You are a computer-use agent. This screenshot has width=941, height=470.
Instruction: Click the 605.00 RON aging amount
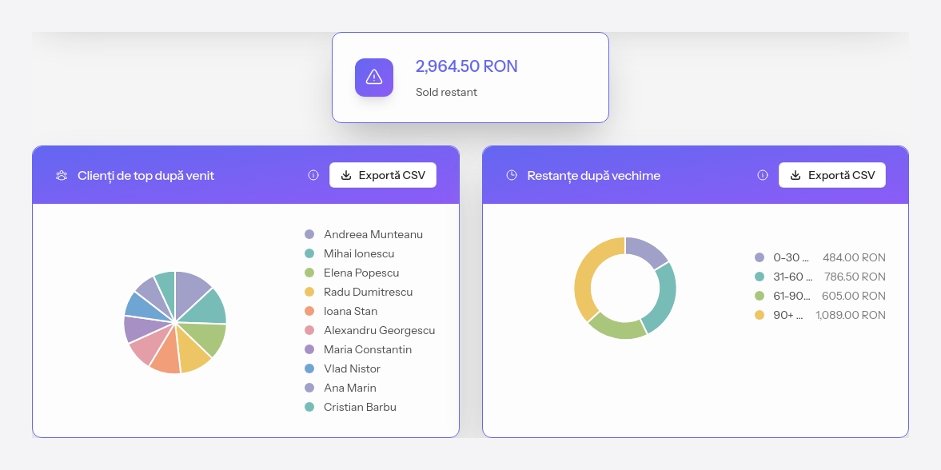854,296
